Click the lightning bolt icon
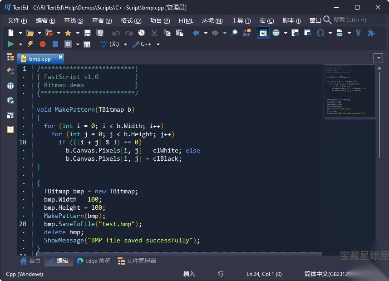This screenshot has width=389, height=281. coord(30,44)
